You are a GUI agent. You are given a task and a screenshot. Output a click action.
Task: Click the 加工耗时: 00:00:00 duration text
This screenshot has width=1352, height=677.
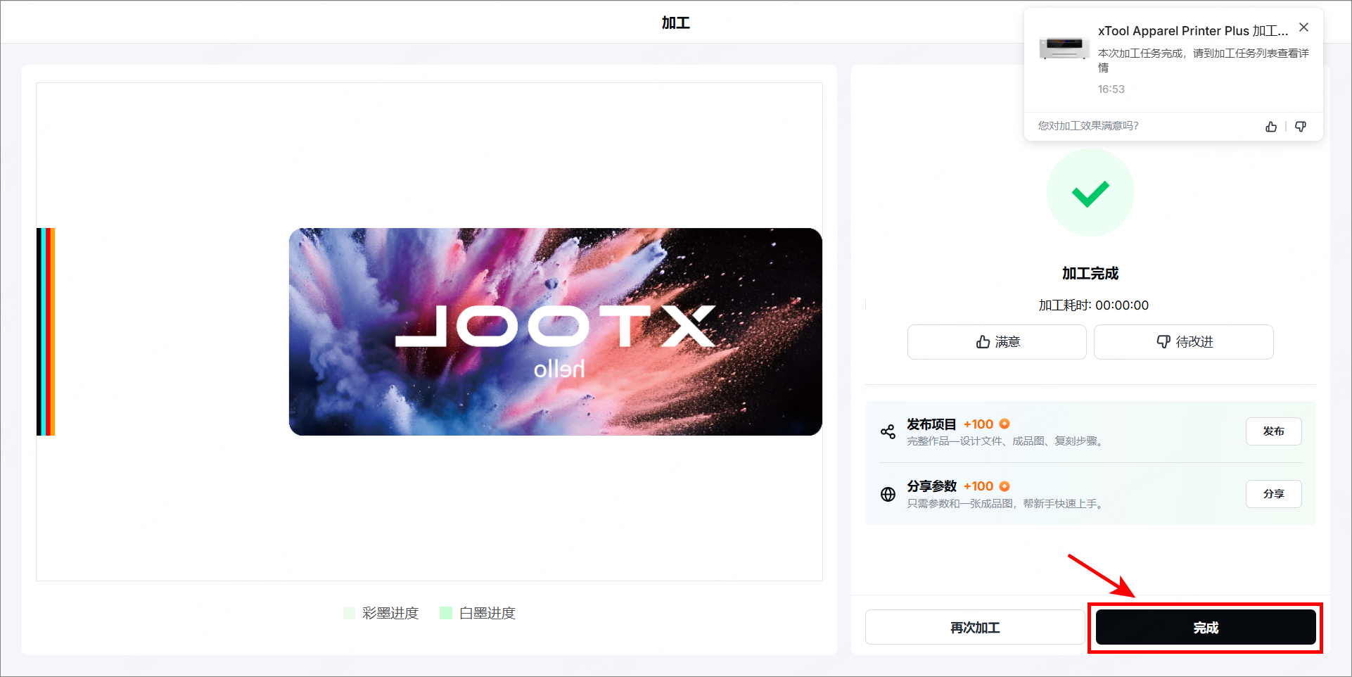click(1094, 305)
